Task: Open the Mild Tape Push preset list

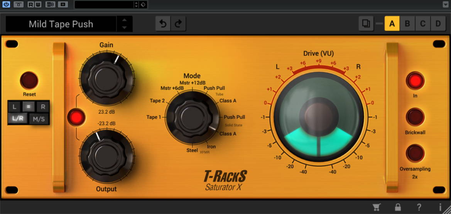Action: [x=61, y=24]
